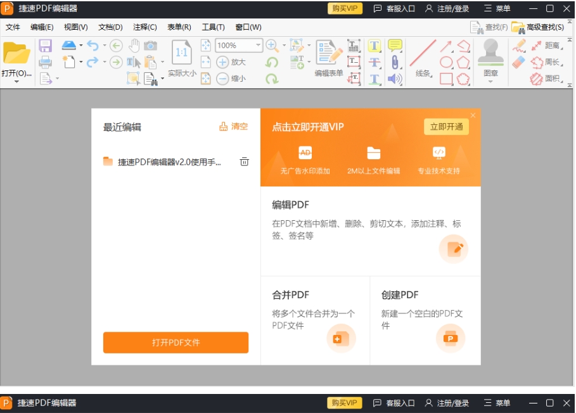Click the Print icon

point(45,62)
